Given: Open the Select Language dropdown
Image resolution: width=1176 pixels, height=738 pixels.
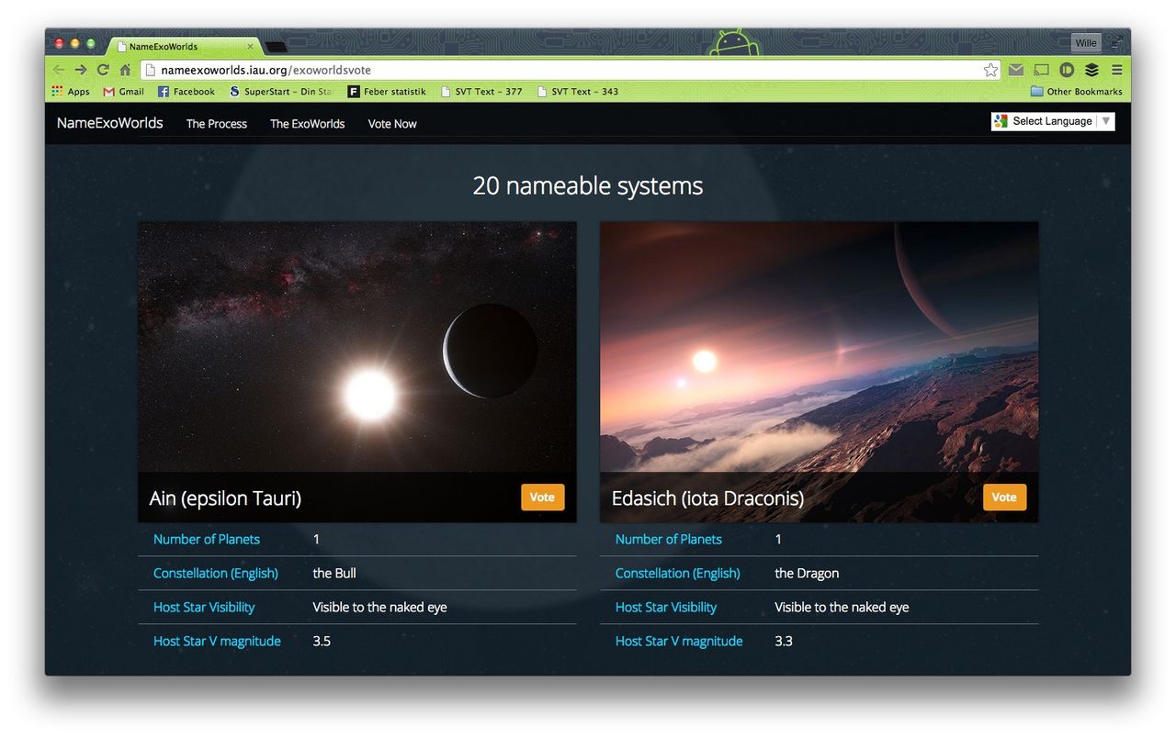Looking at the screenshot, I should (1052, 120).
